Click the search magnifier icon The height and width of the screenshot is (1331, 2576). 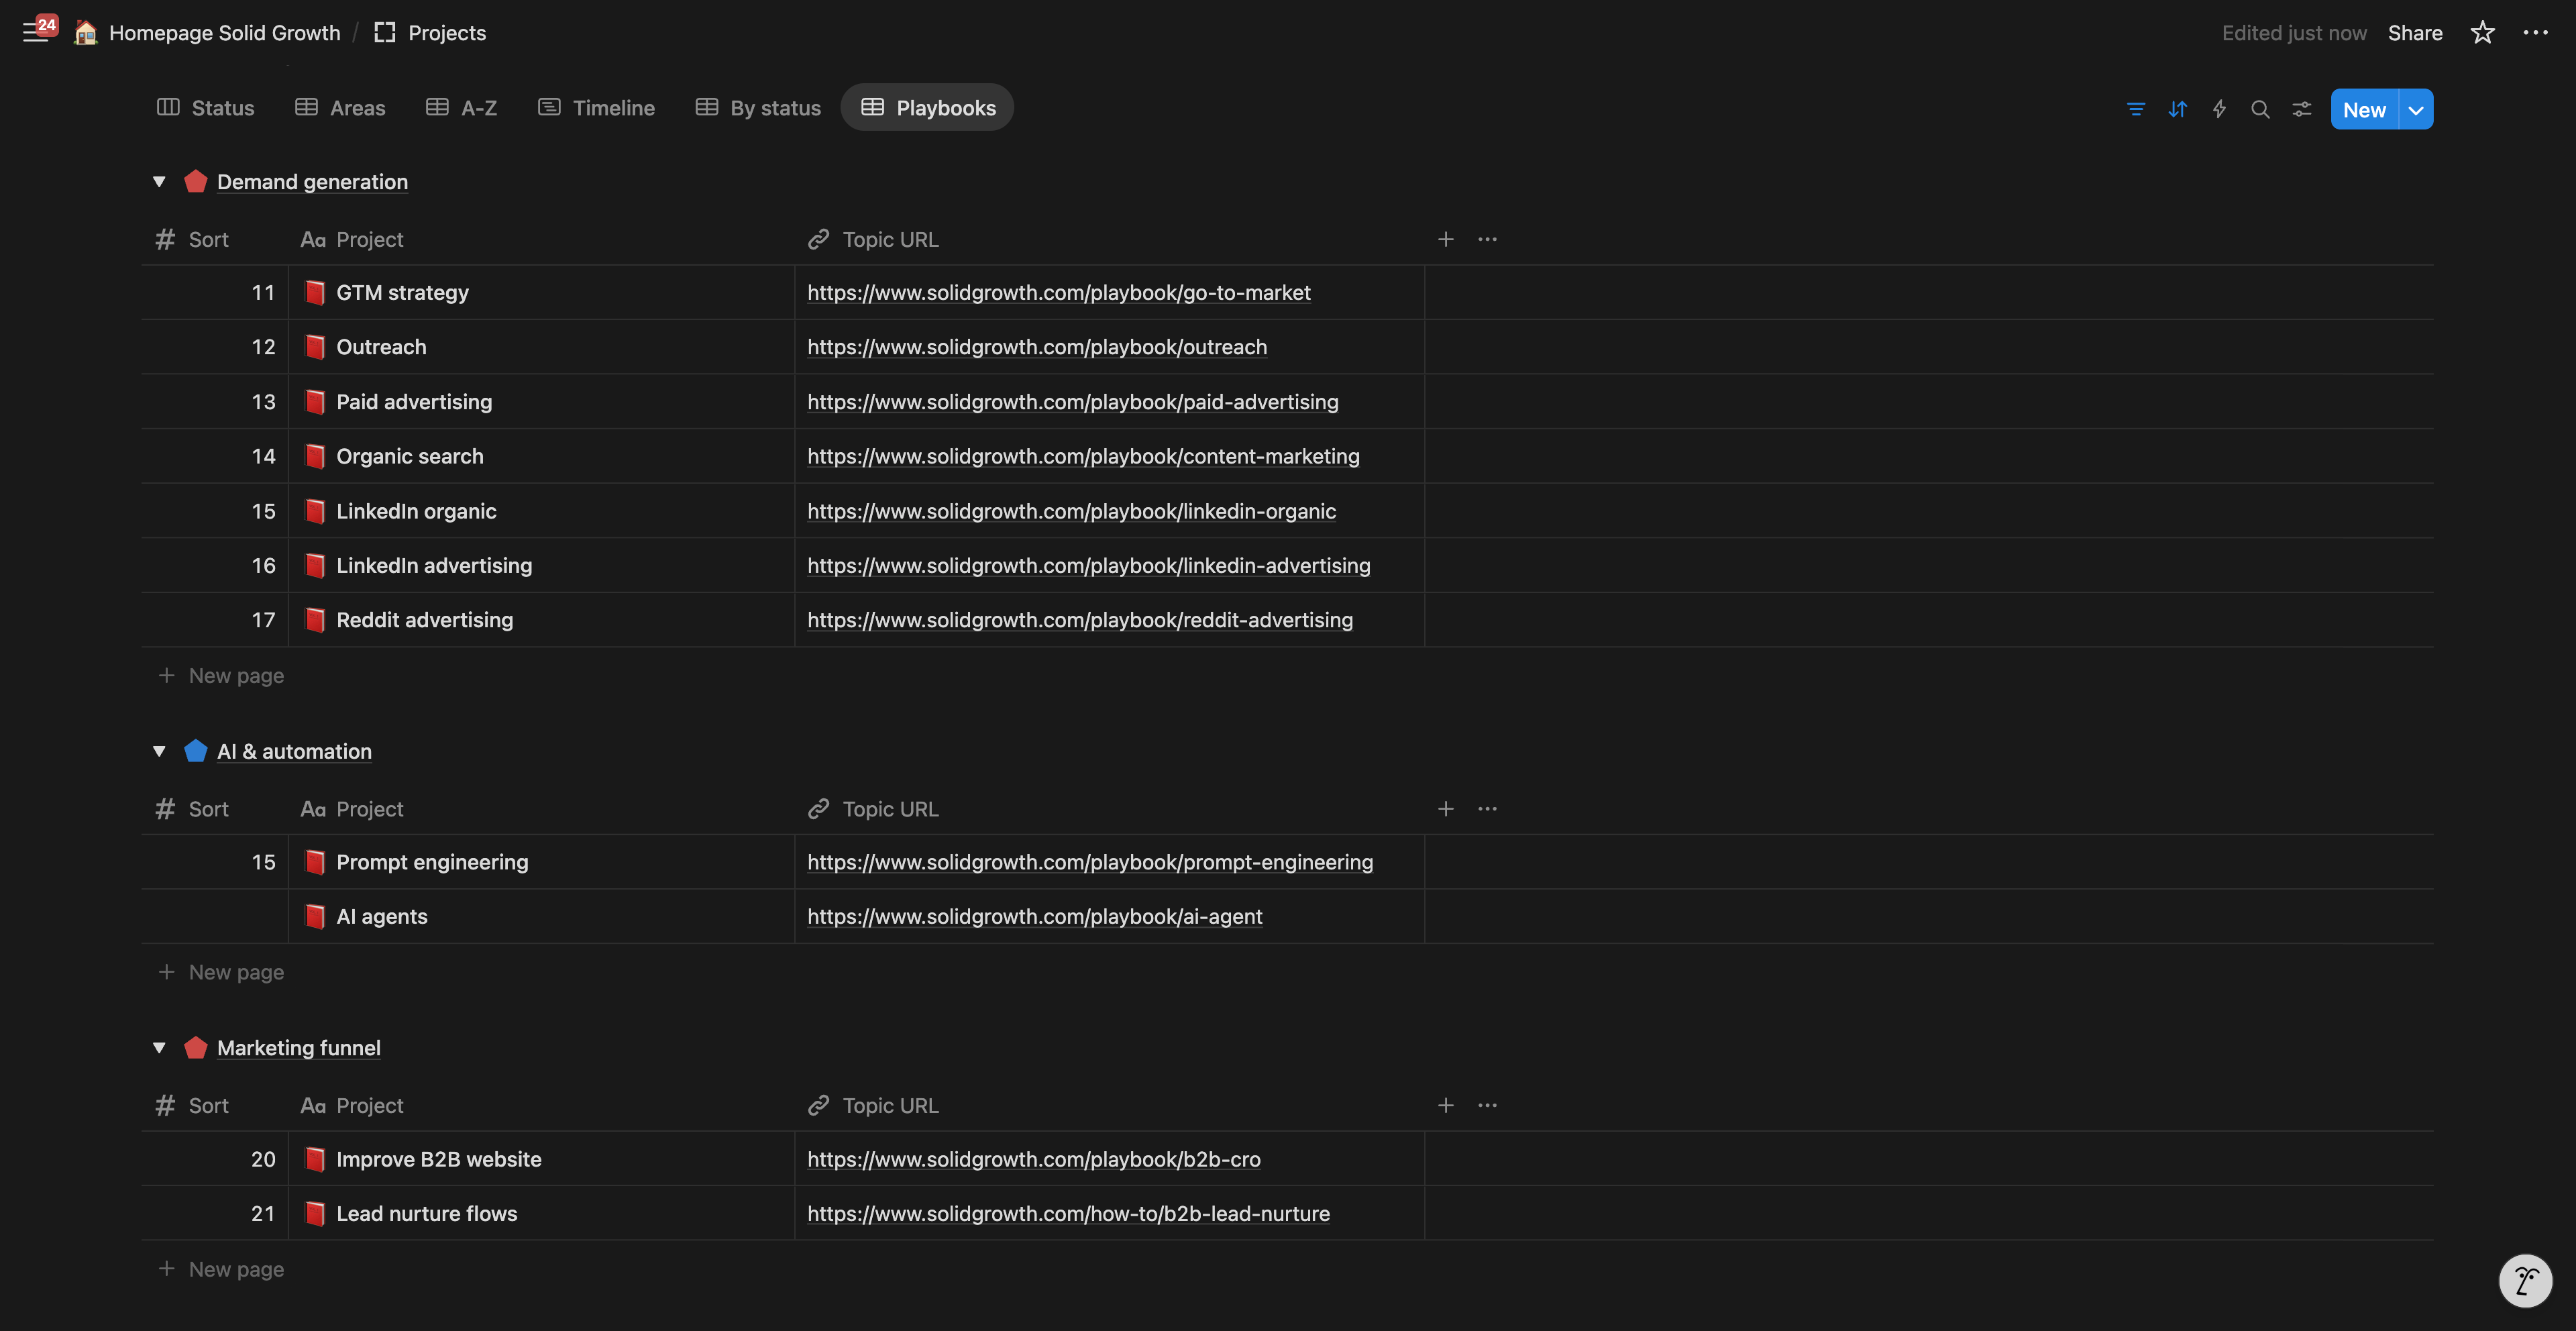click(x=2260, y=109)
